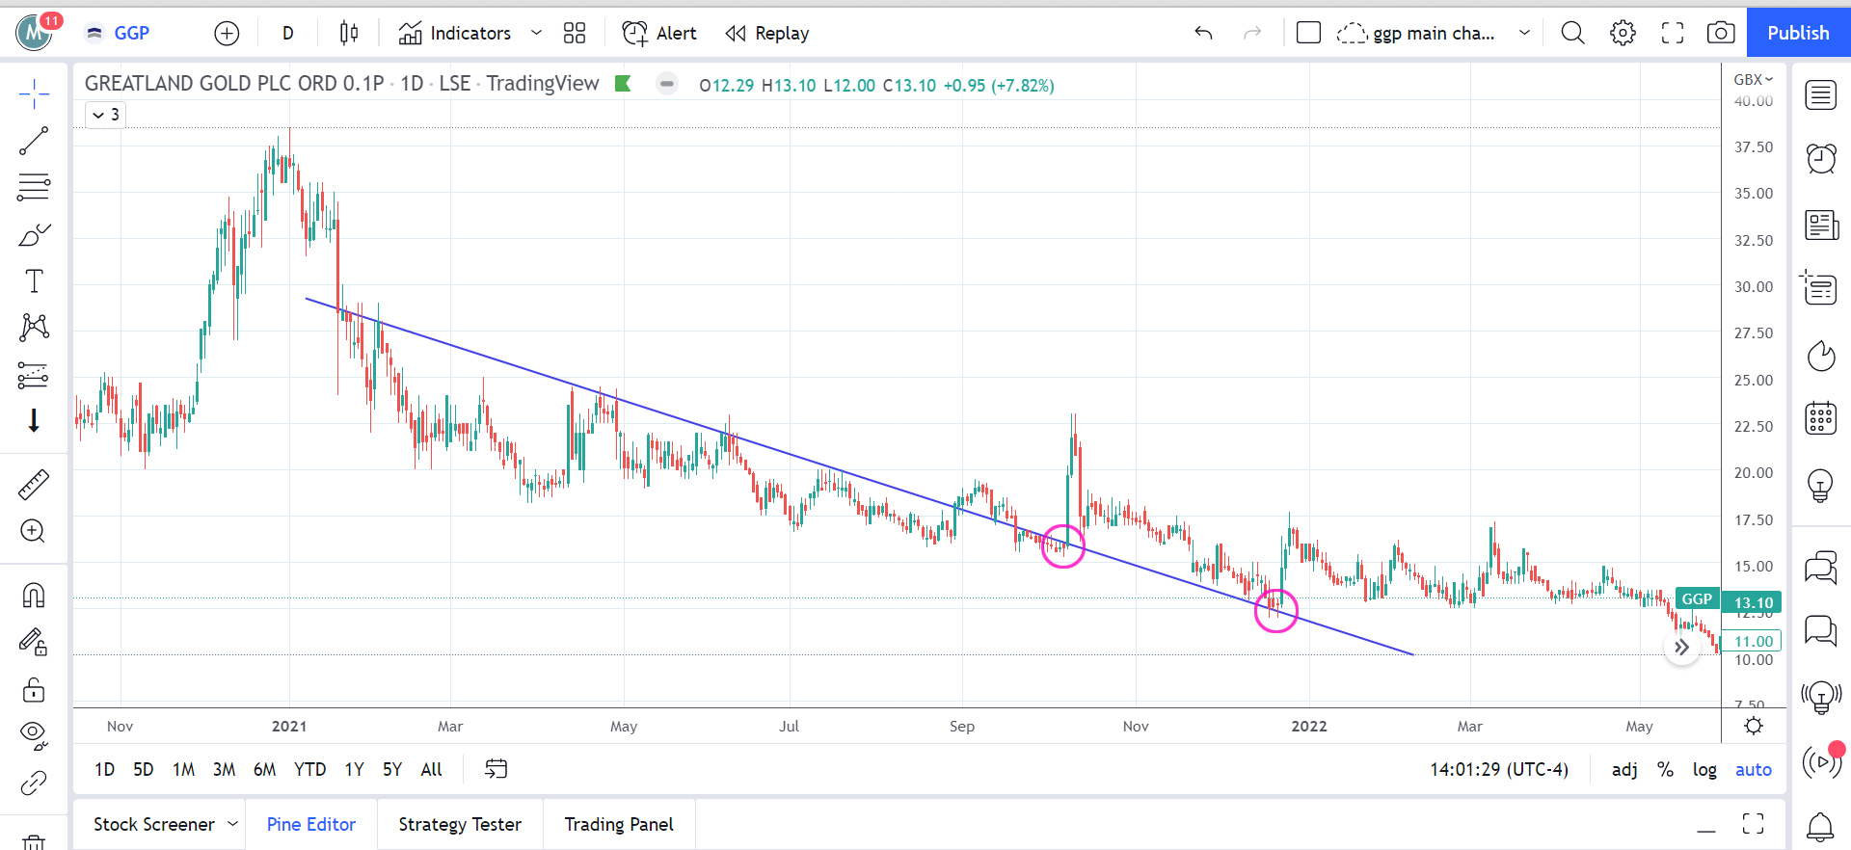Toggle auto scale mode

pyautogui.click(x=1754, y=769)
